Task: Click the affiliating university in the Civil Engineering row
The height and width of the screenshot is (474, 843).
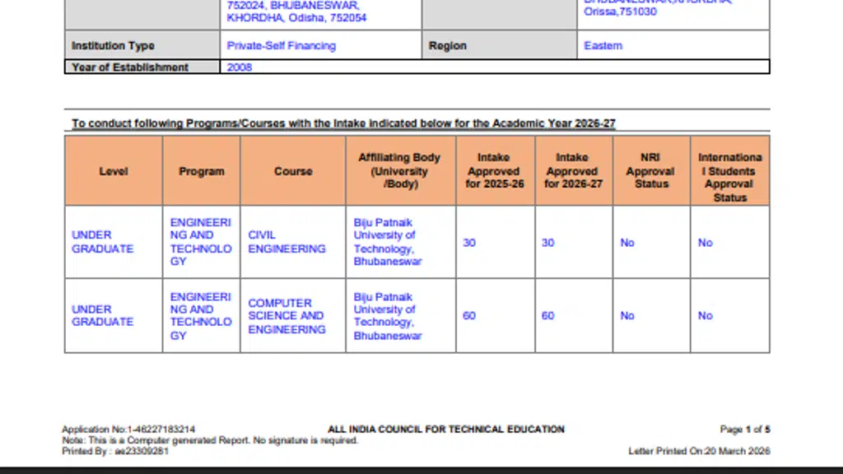Action: (x=388, y=242)
